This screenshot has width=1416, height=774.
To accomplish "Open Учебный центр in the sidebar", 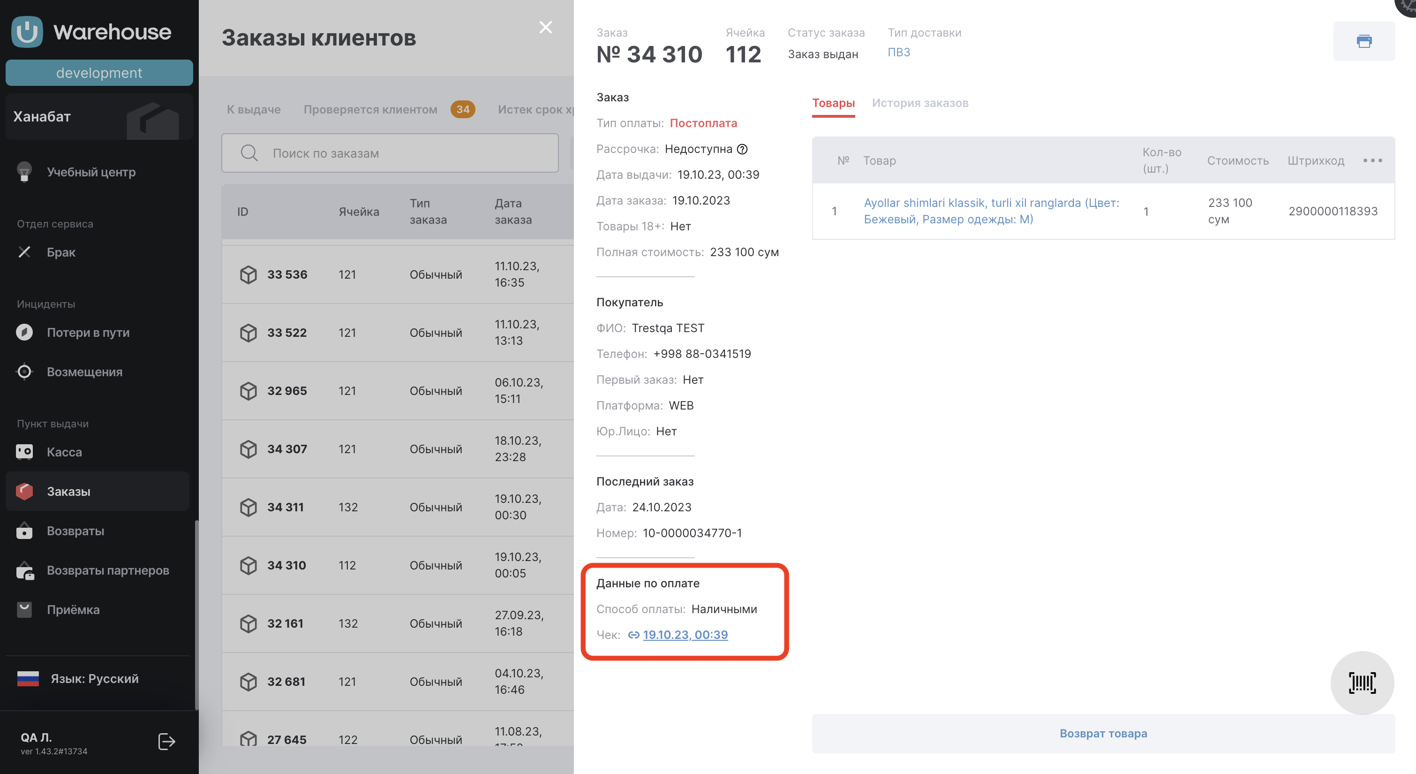I will pos(90,172).
